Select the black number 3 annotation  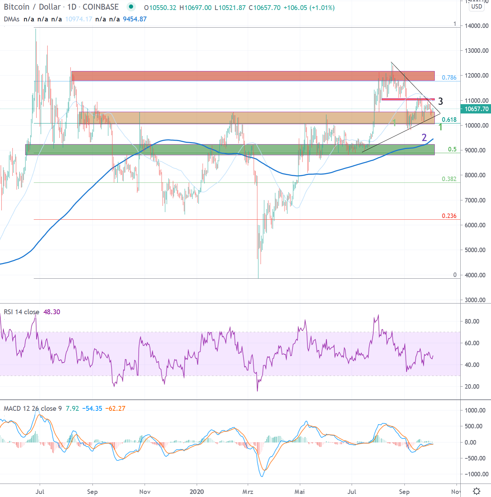click(x=440, y=101)
